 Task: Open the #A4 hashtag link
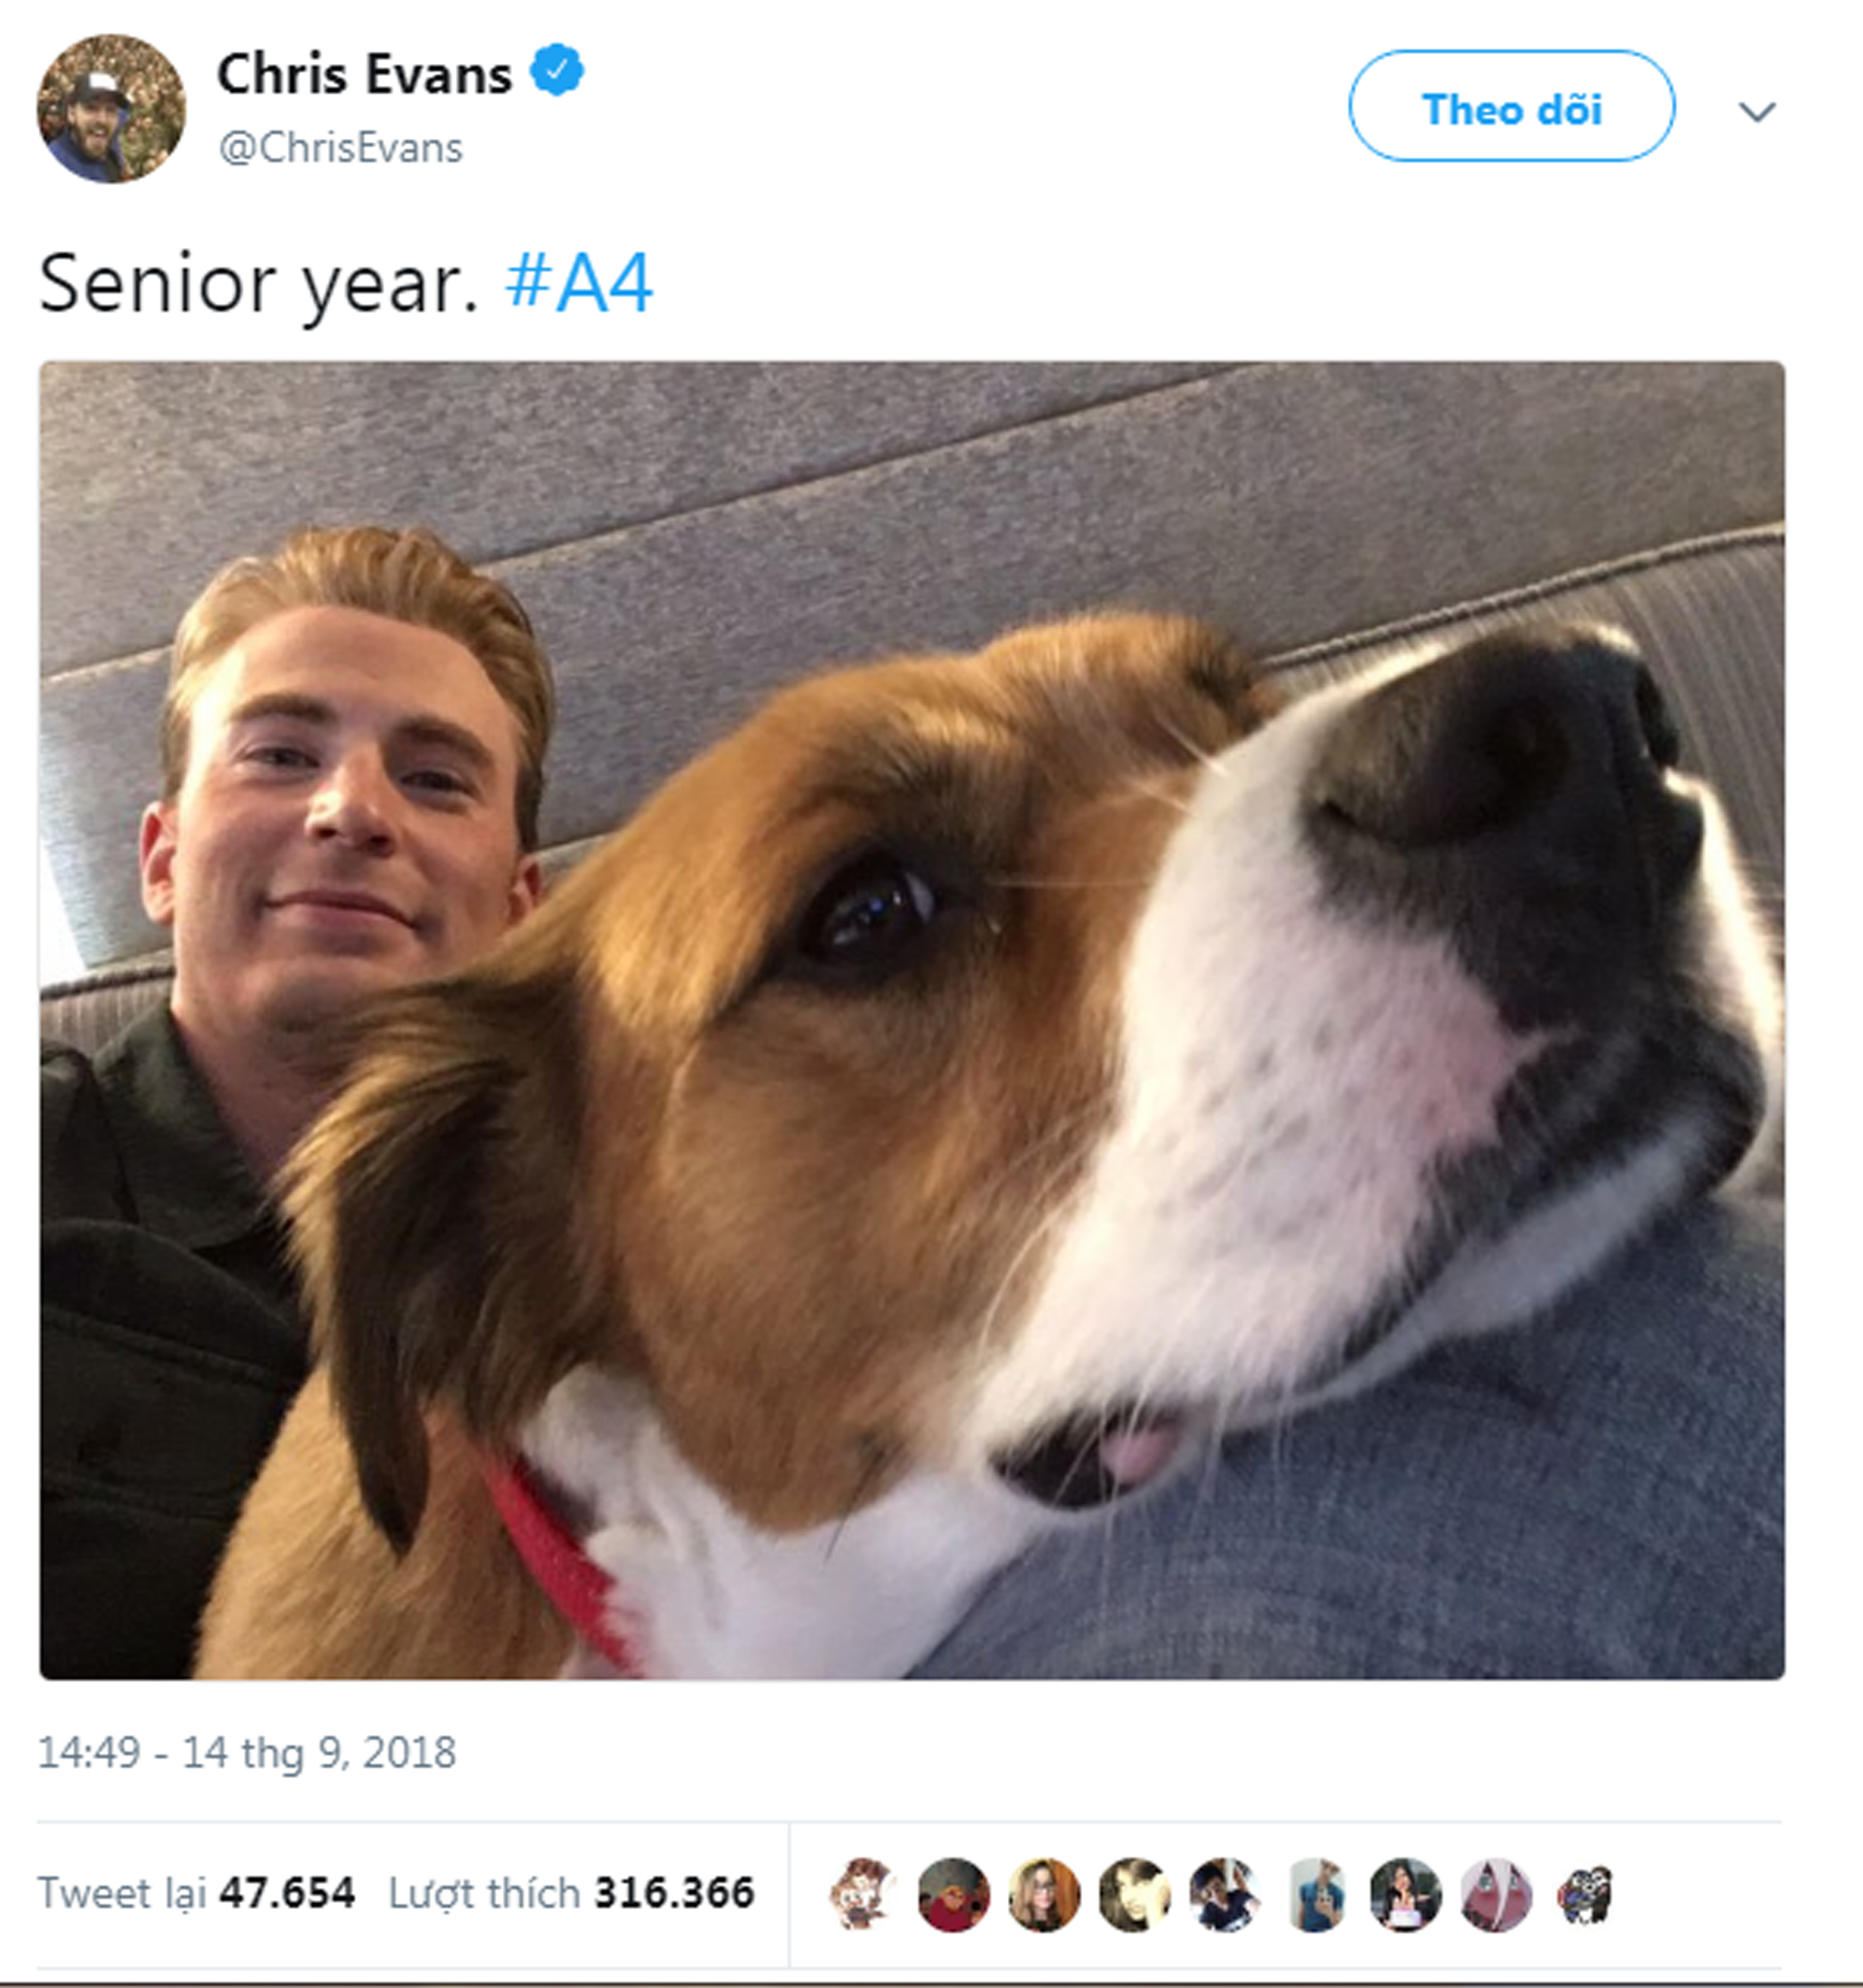(x=579, y=283)
